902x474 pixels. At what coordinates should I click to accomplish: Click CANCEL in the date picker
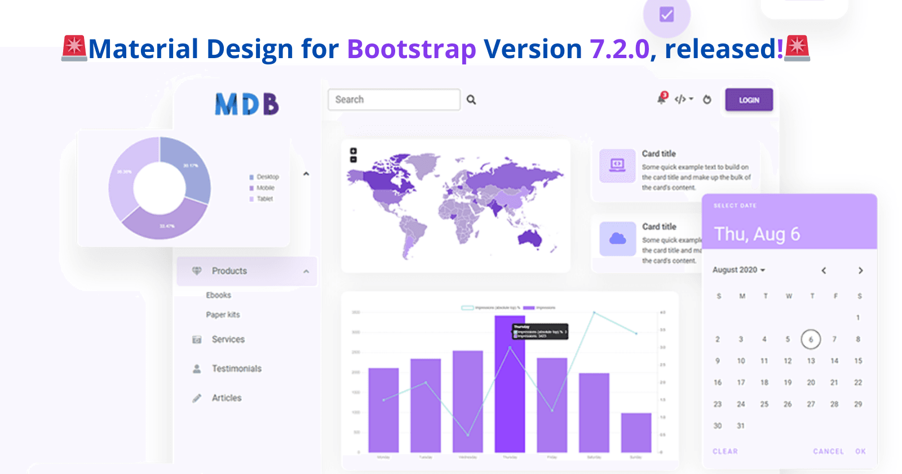(828, 451)
